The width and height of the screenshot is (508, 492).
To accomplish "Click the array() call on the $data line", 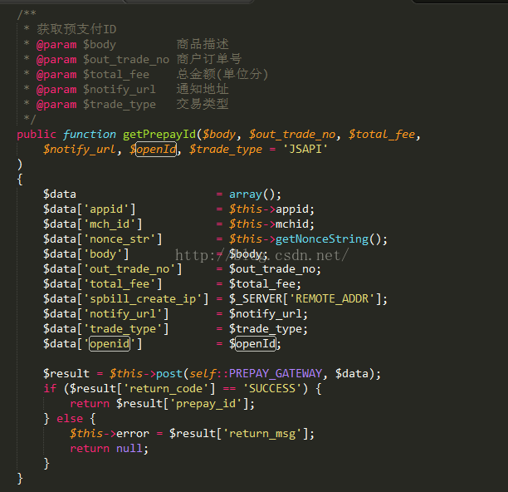I will 255,194.
